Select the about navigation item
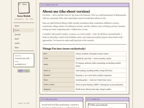The width and height of the screenshot is (144, 108). click(24, 30)
